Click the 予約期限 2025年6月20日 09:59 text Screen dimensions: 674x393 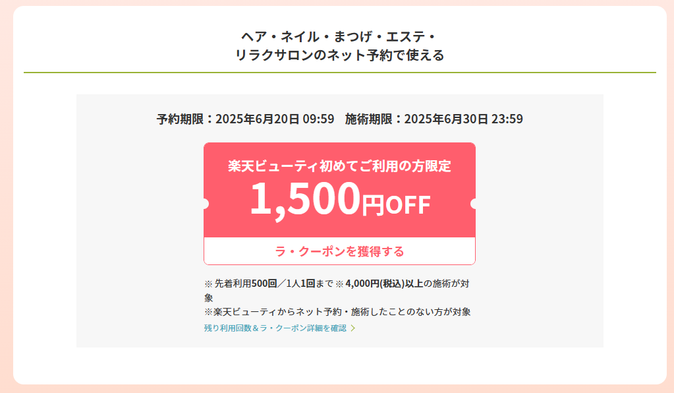pyautogui.click(x=246, y=119)
